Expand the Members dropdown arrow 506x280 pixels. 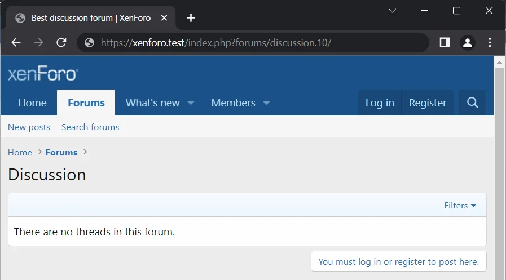click(x=266, y=103)
